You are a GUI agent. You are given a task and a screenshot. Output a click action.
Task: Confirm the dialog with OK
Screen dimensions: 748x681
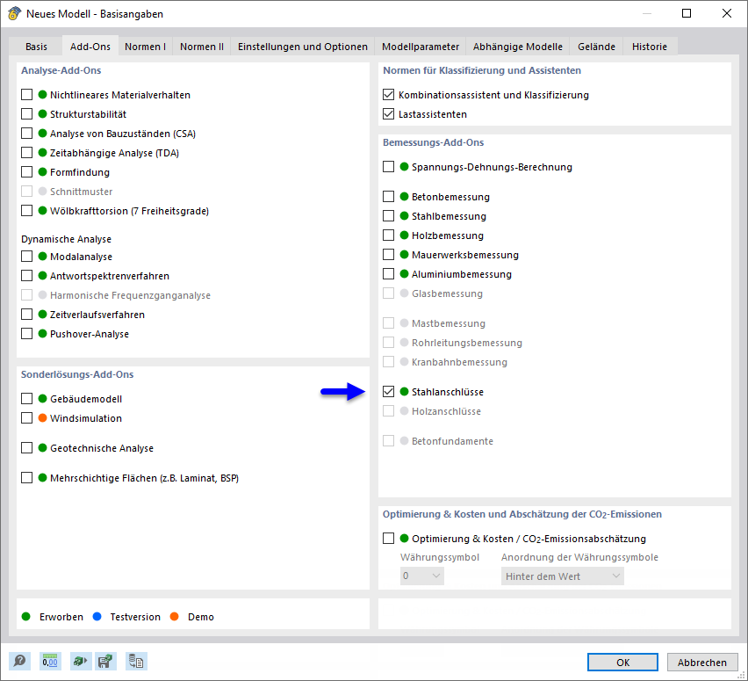[622, 662]
